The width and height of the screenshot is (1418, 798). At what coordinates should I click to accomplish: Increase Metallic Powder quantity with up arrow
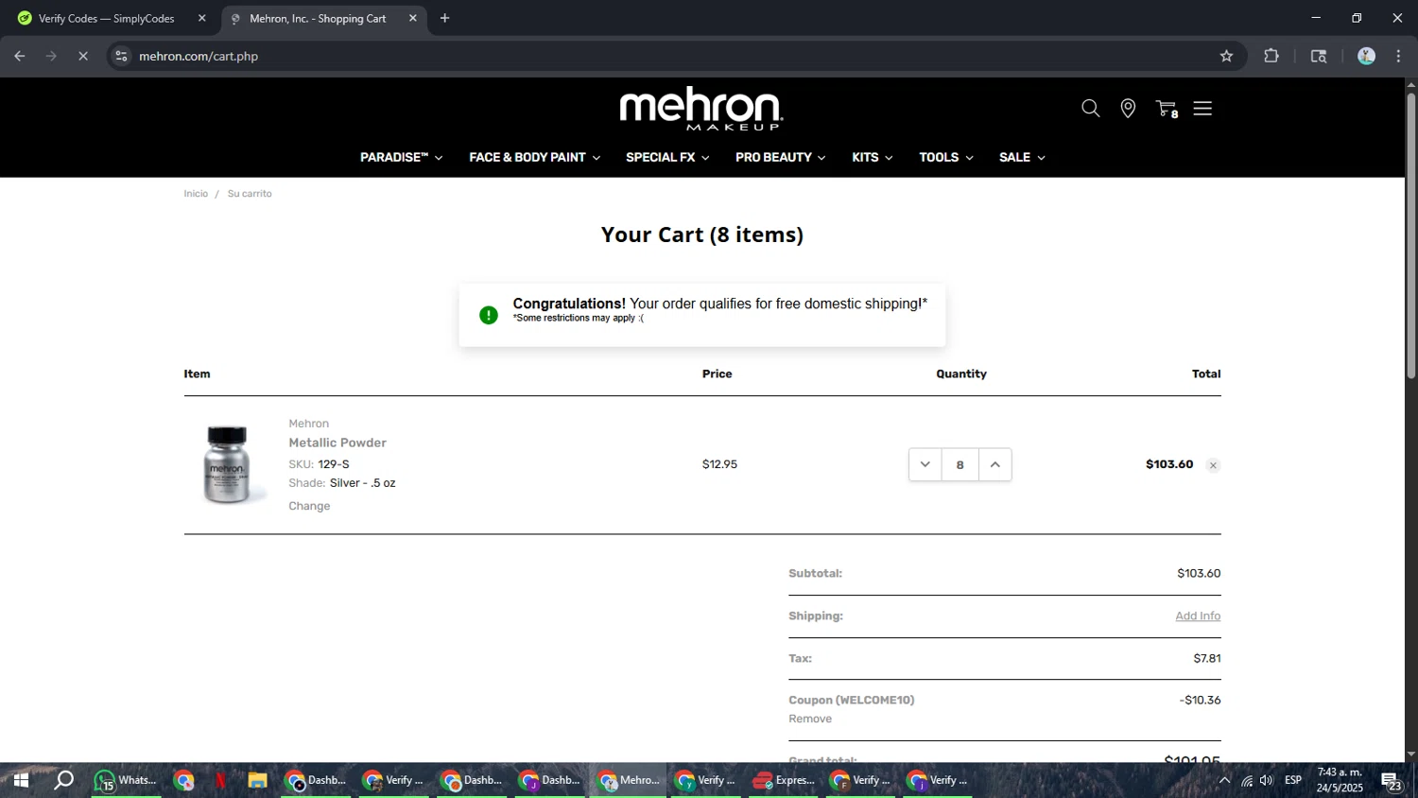point(994,464)
